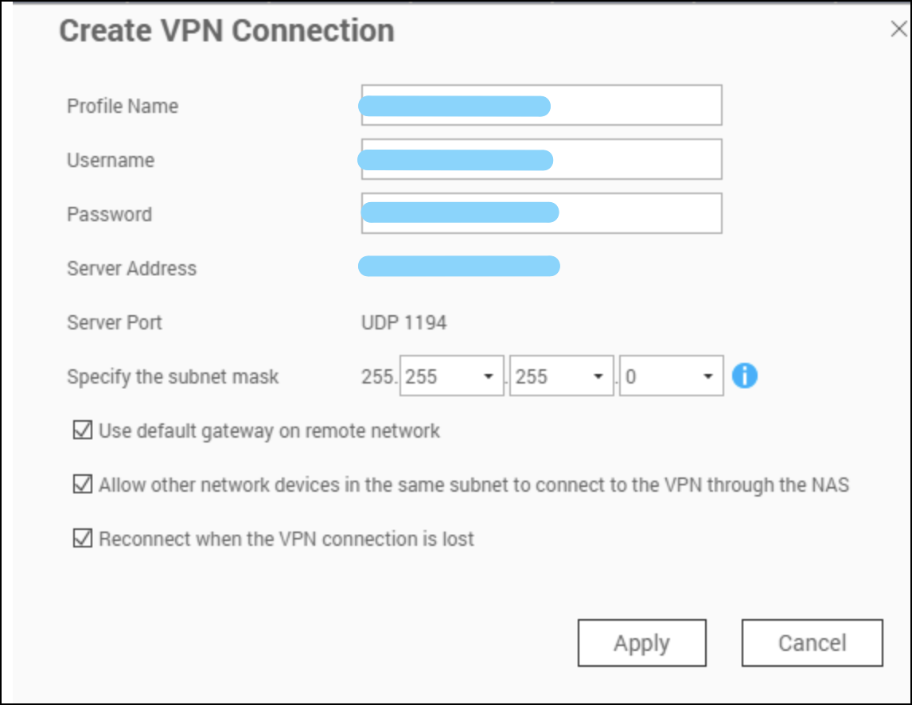Viewport: 912px width, 705px height.
Task: Click the Password label text
Action: click(x=109, y=215)
